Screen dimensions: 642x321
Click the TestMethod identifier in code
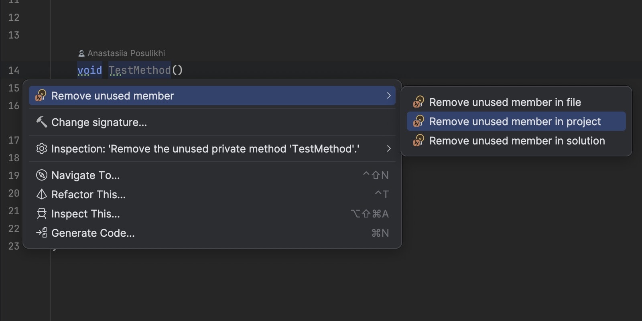coord(140,70)
